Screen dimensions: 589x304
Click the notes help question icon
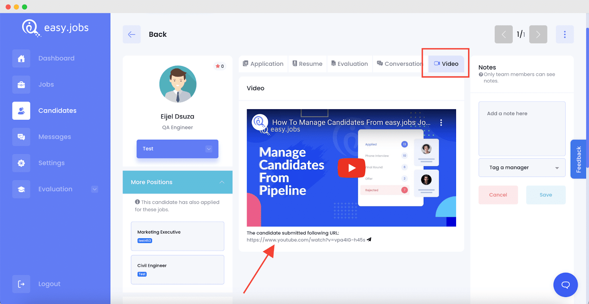(481, 75)
